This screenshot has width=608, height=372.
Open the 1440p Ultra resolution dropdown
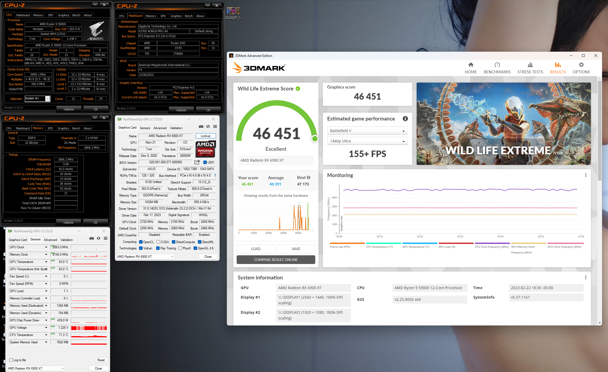point(367,141)
